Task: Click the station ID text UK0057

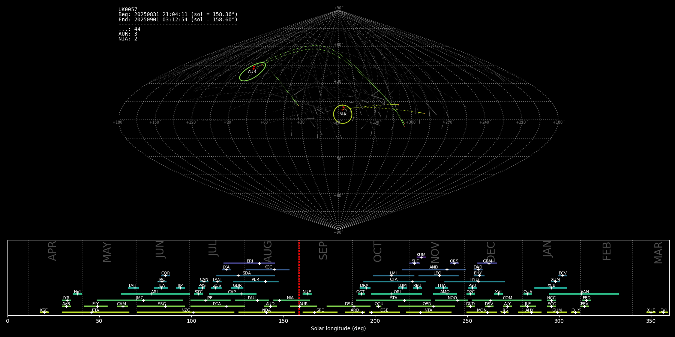Action: coord(128,10)
